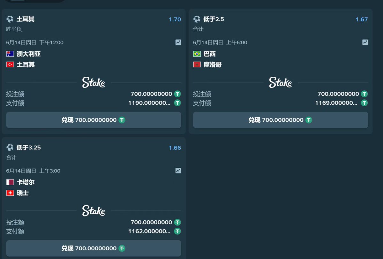The height and width of the screenshot is (259, 383).
Task: Click the 1.66 odds value
Action: pos(175,148)
